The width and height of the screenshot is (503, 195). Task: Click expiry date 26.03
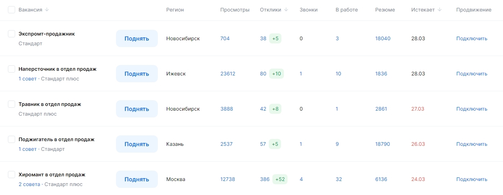tap(418, 144)
